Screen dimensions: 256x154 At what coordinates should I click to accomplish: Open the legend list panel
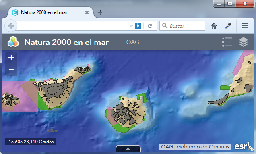(227, 42)
